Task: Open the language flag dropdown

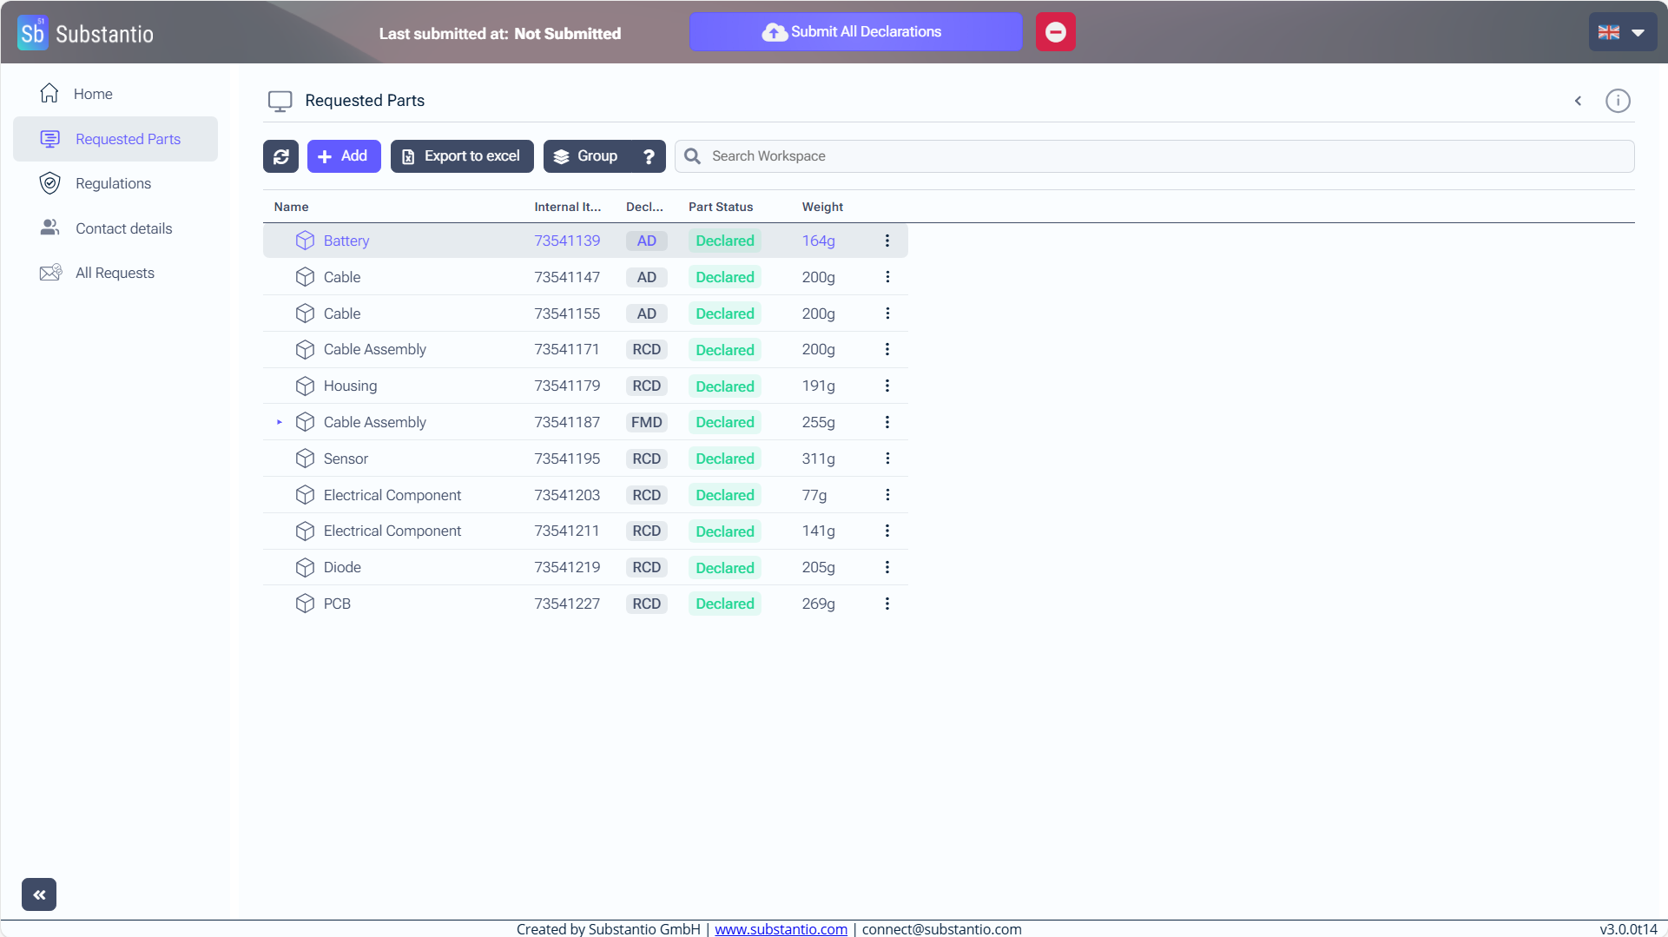Action: 1621,32
